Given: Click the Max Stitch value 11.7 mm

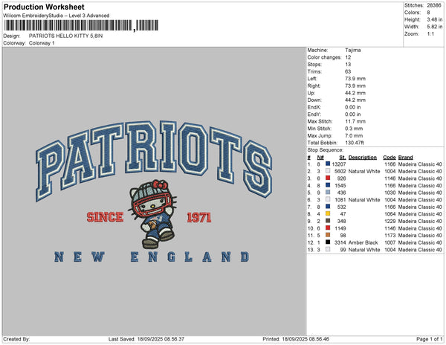Looking at the screenshot, I should click(355, 121).
